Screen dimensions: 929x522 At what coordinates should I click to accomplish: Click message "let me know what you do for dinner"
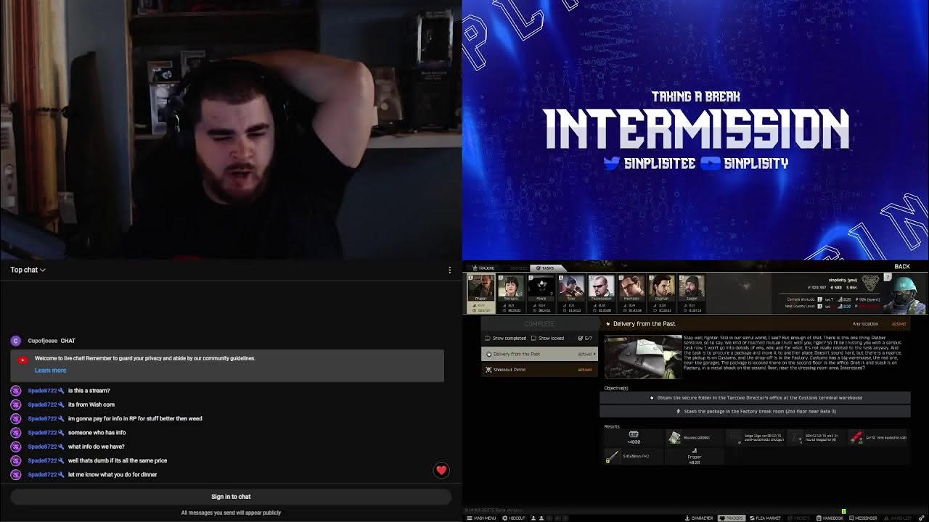tap(112, 475)
